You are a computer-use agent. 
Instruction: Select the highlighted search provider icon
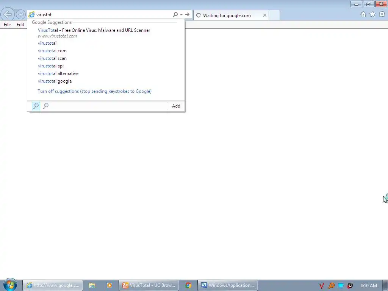point(36,106)
